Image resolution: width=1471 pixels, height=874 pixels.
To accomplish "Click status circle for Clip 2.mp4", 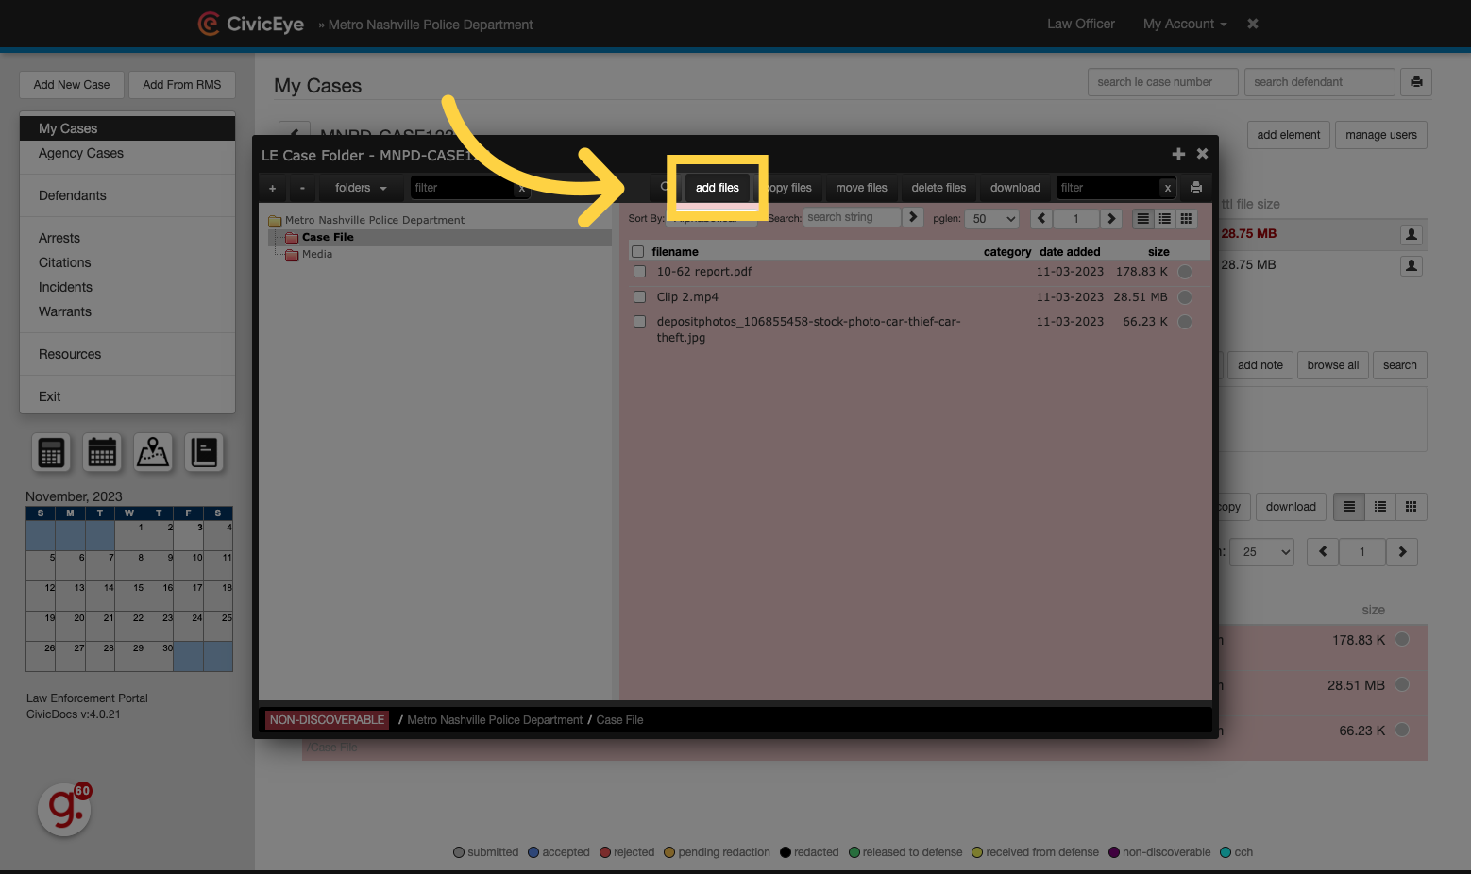I will [x=1185, y=297].
